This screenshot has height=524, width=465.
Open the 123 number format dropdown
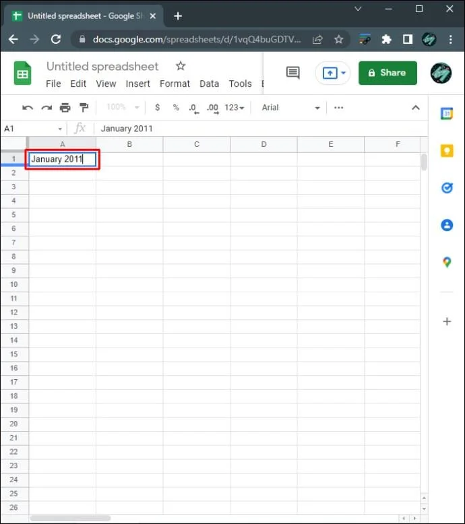[235, 108]
